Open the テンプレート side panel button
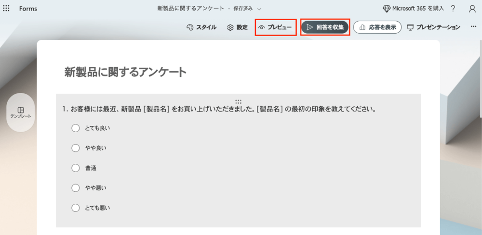The image size is (482, 235). pos(21,112)
